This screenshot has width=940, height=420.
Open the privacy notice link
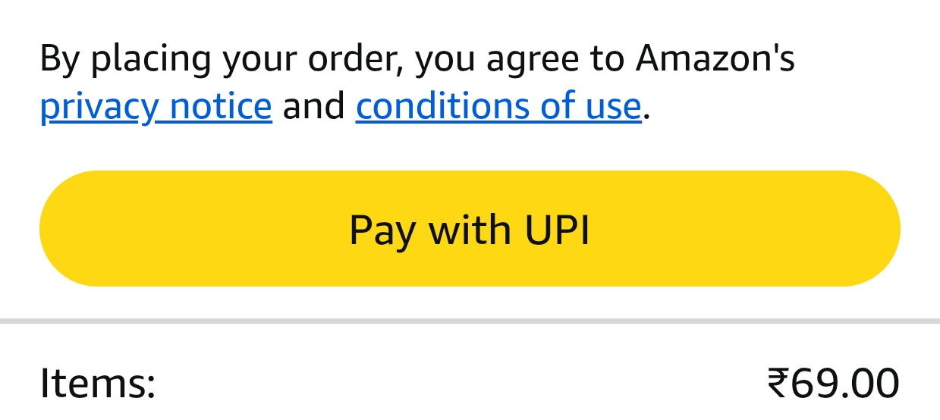point(156,106)
